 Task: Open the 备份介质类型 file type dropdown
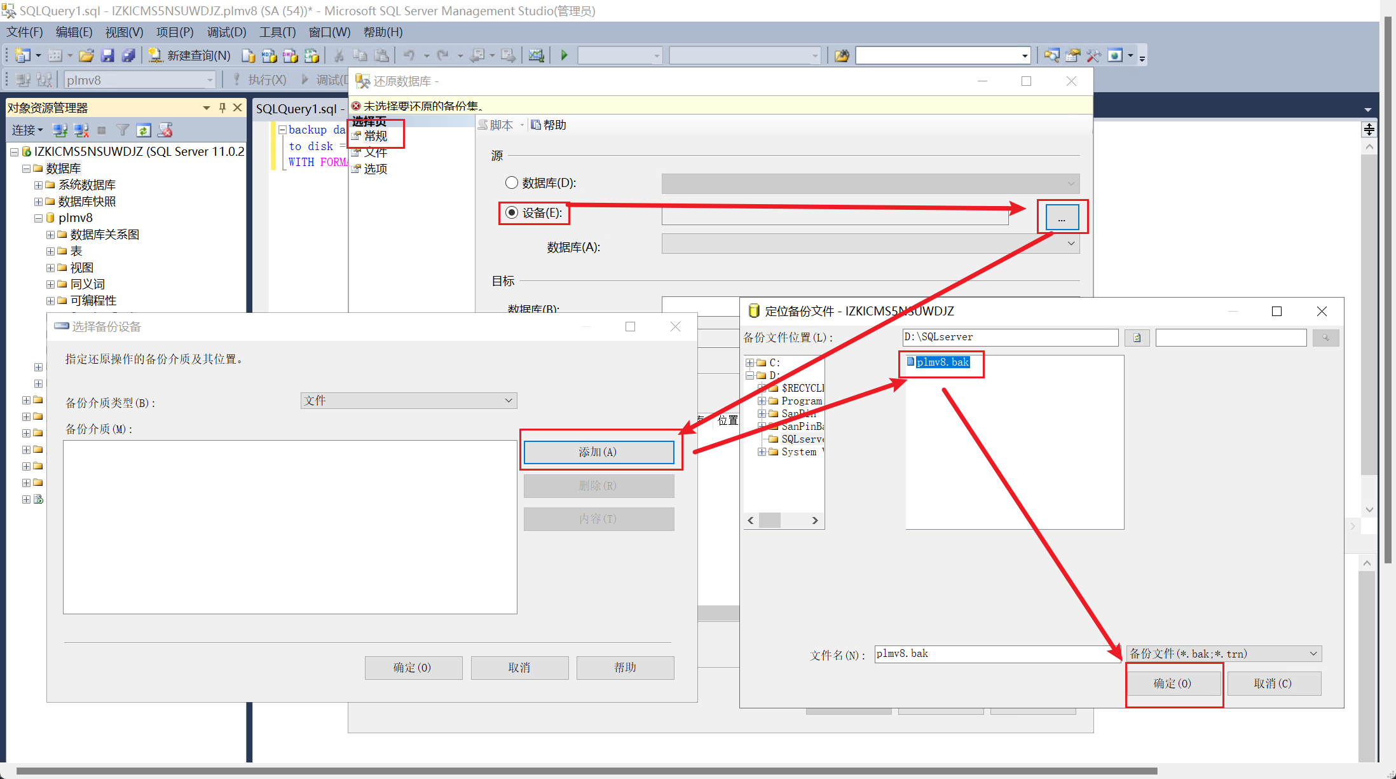[x=409, y=401]
